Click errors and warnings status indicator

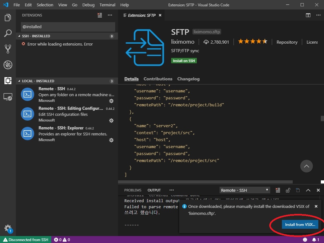62,240
